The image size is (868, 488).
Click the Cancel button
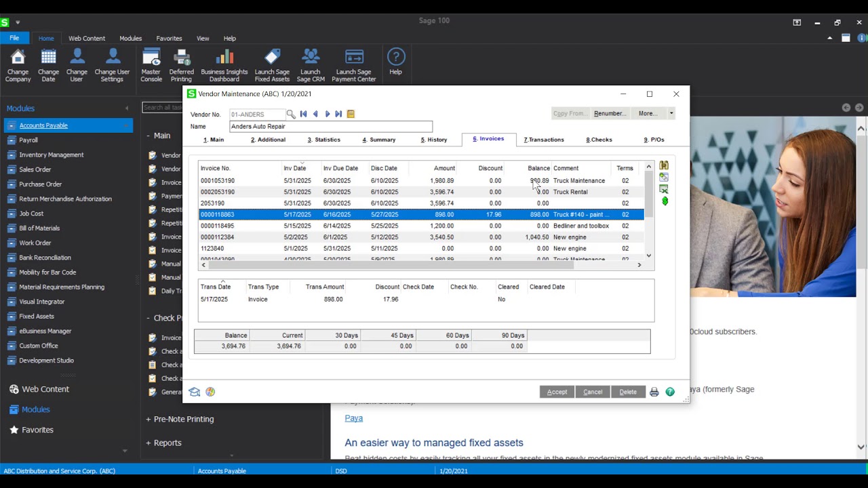click(x=593, y=392)
